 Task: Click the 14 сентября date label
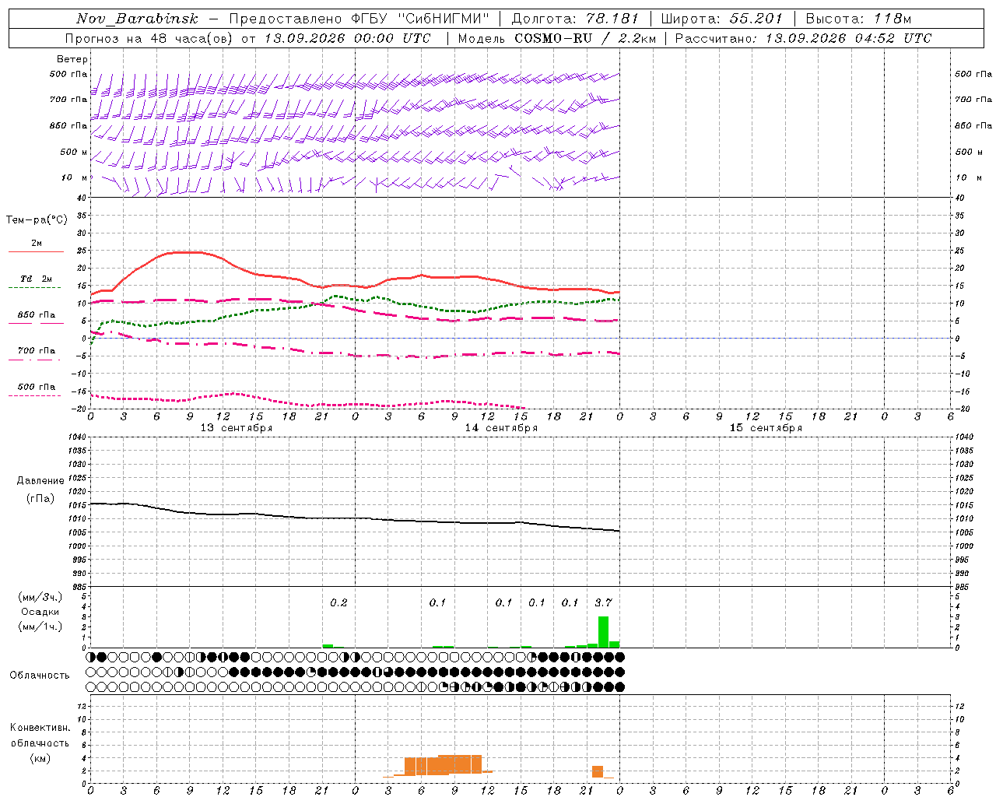pyautogui.click(x=501, y=427)
